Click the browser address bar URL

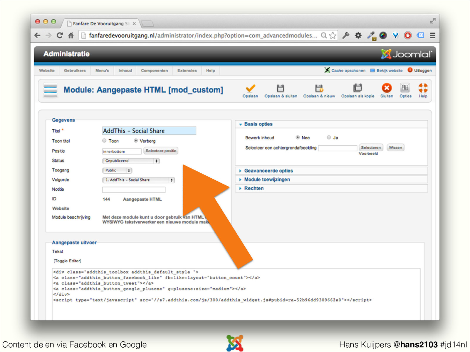[203, 35]
